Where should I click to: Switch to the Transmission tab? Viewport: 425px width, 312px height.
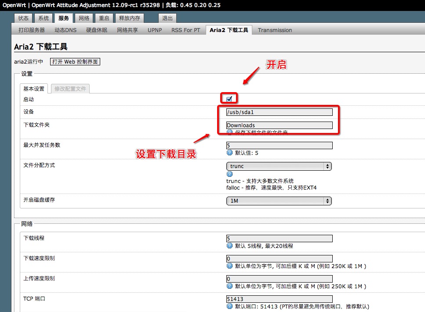(x=275, y=30)
